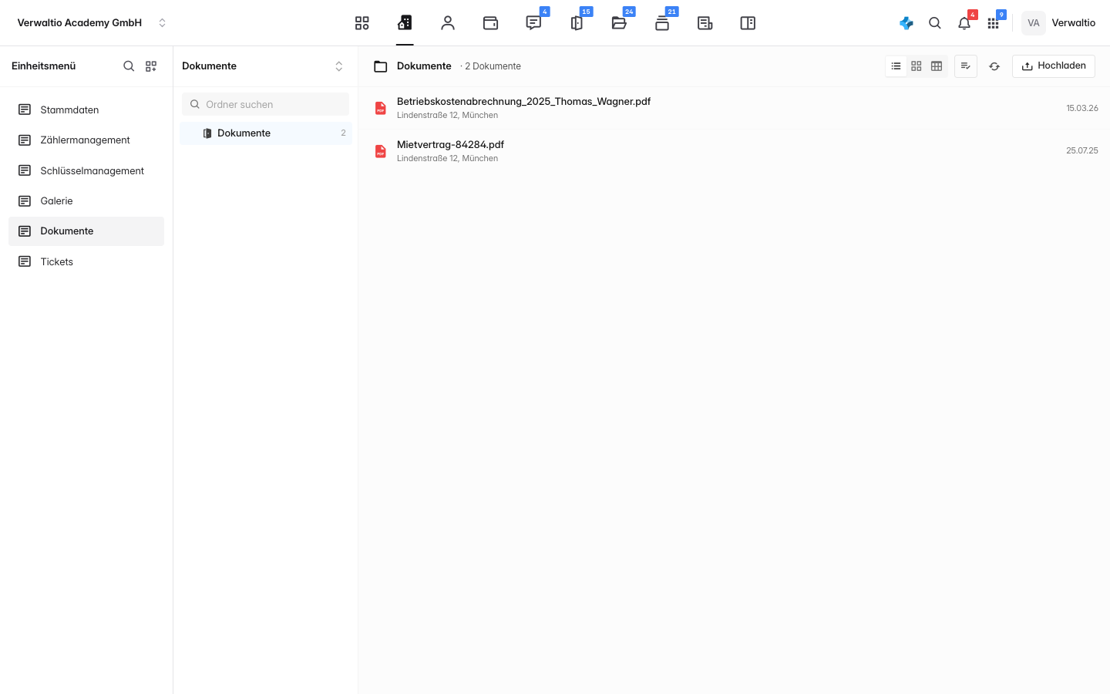Select the Dokumente folder in the folder tree

tap(266, 133)
